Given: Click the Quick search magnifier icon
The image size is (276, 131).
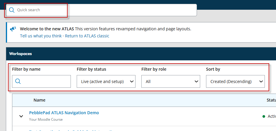Looking at the screenshot, I should pos(12,10).
